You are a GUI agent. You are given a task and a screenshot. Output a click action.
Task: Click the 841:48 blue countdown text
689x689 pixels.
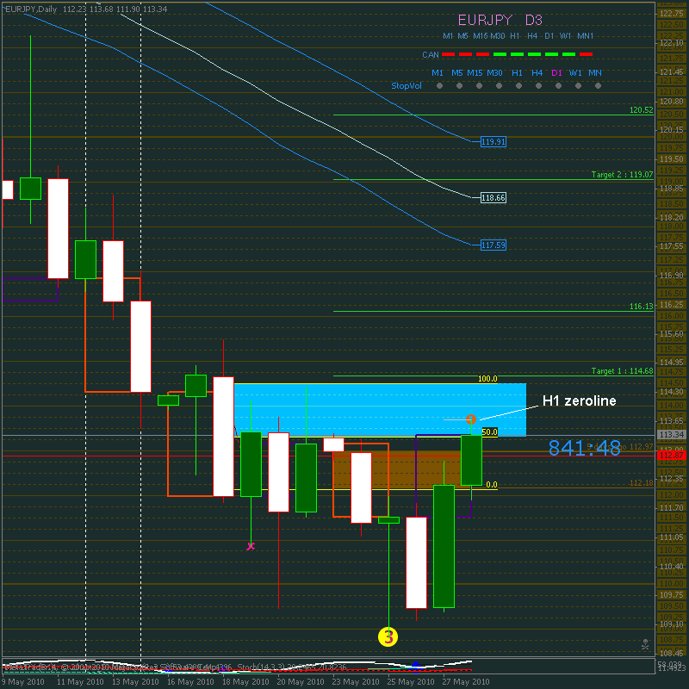tap(585, 448)
